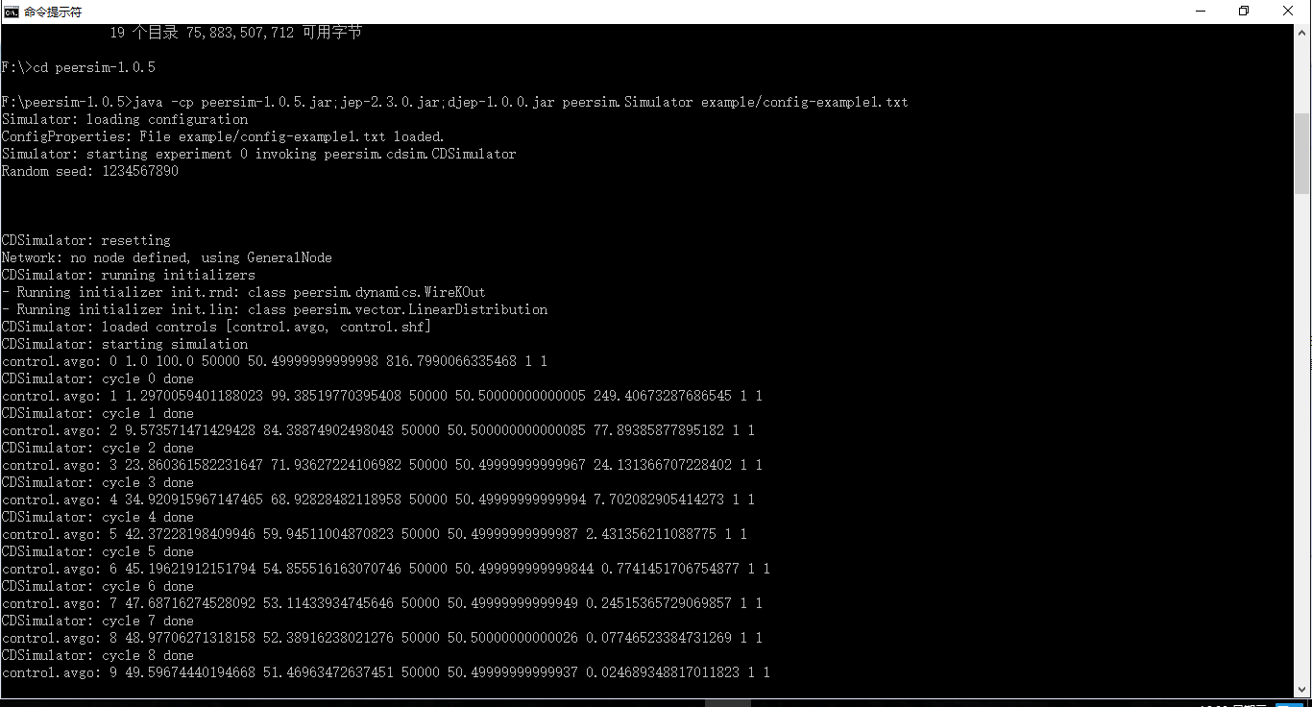
Task: Click 'CDSimulator: loaded controls [control.avgo, control.shf]'
Action: pyautogui.click(x=216, y=327)
